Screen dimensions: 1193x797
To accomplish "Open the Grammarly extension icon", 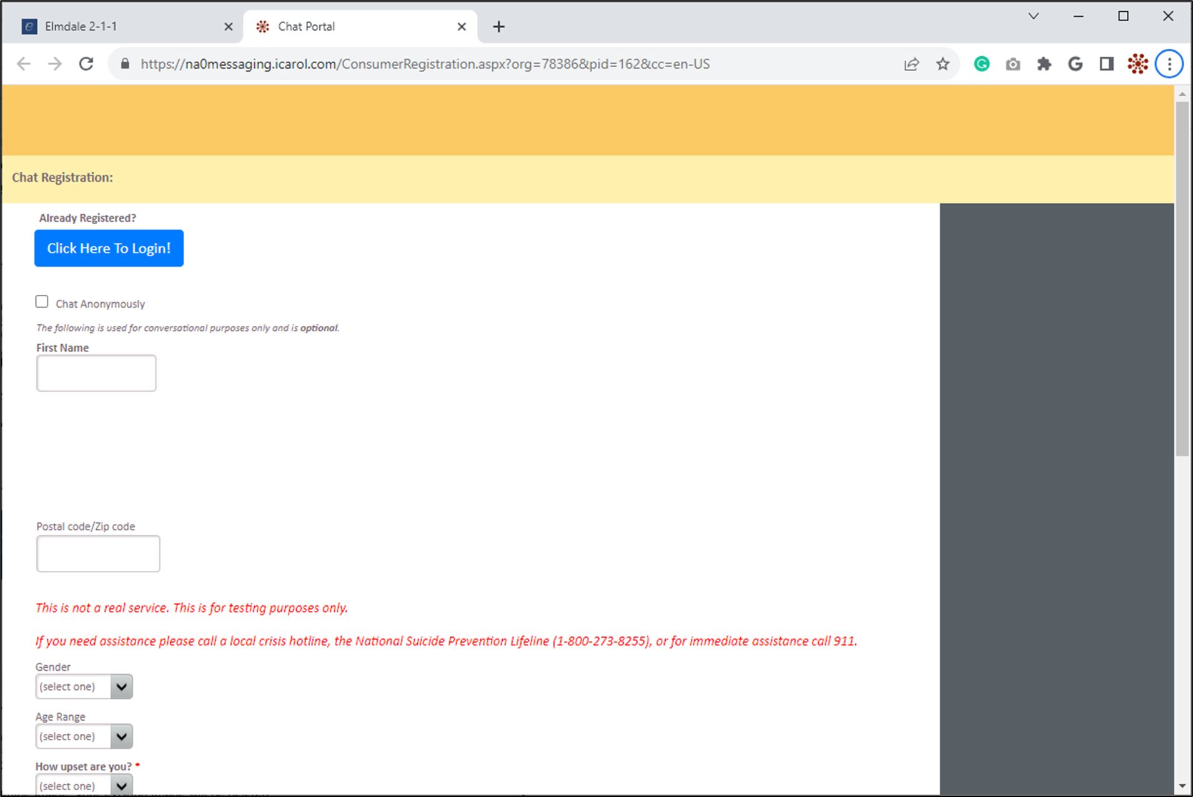I will [x=981, y=64].
